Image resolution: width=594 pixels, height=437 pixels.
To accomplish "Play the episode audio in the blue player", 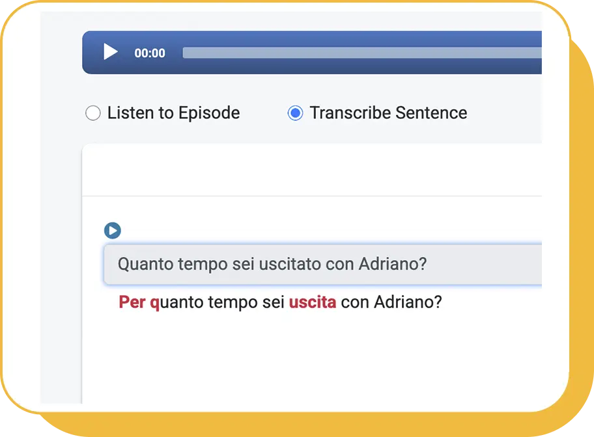I will (111, 52).
